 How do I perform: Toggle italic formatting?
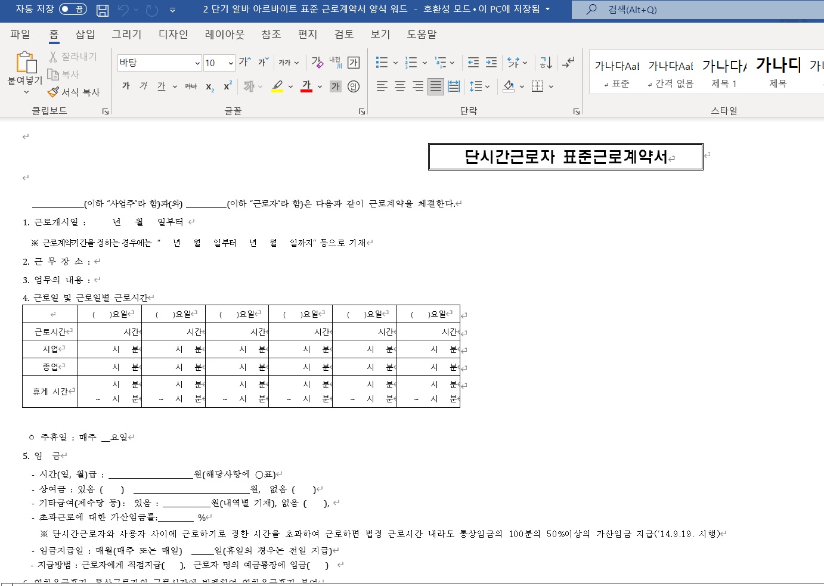pyautogui.click(x=144, y=86)
